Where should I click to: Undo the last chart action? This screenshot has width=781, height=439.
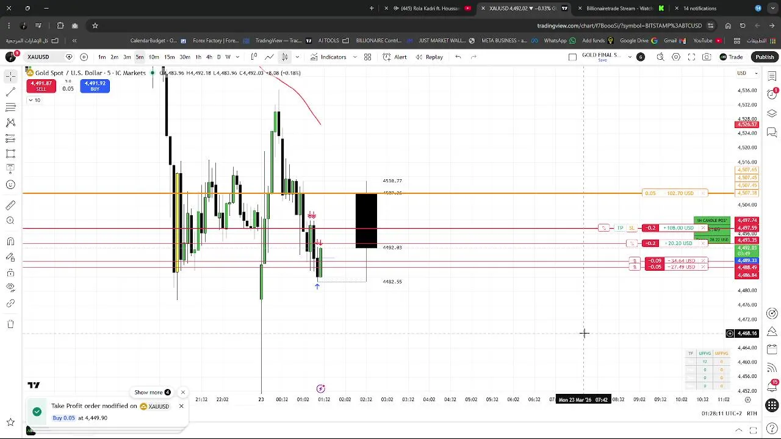(458, 57)
